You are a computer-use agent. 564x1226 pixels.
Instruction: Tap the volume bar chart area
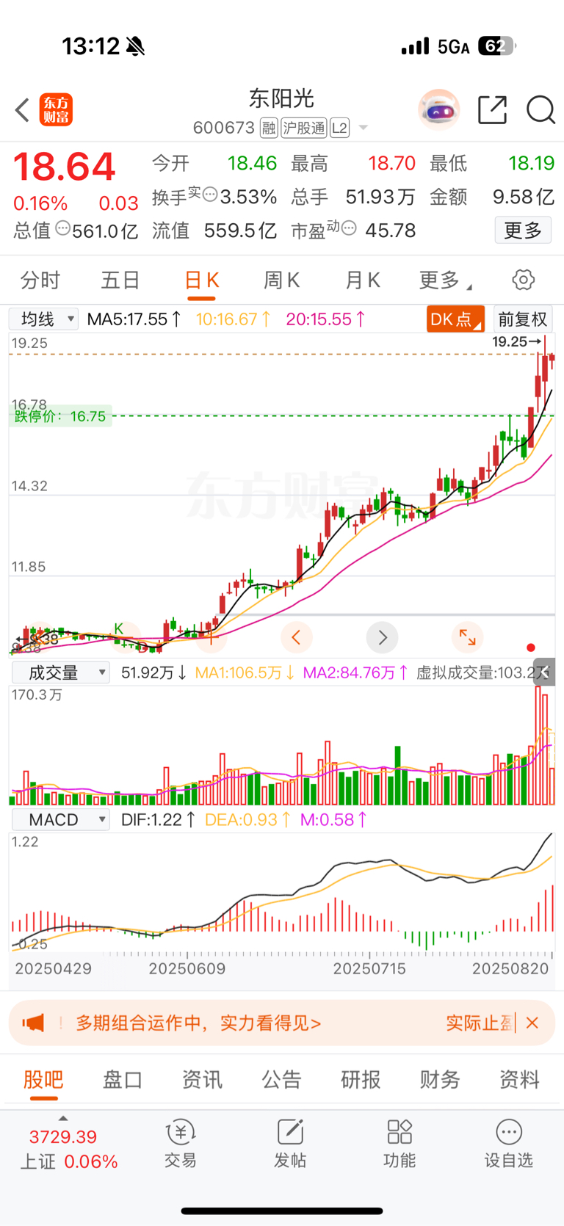[281, 745]
